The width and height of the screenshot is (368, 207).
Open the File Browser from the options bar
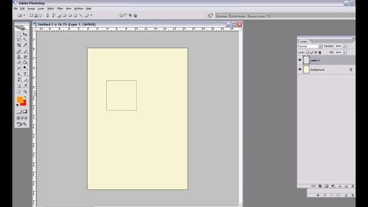tap(210, 16)
